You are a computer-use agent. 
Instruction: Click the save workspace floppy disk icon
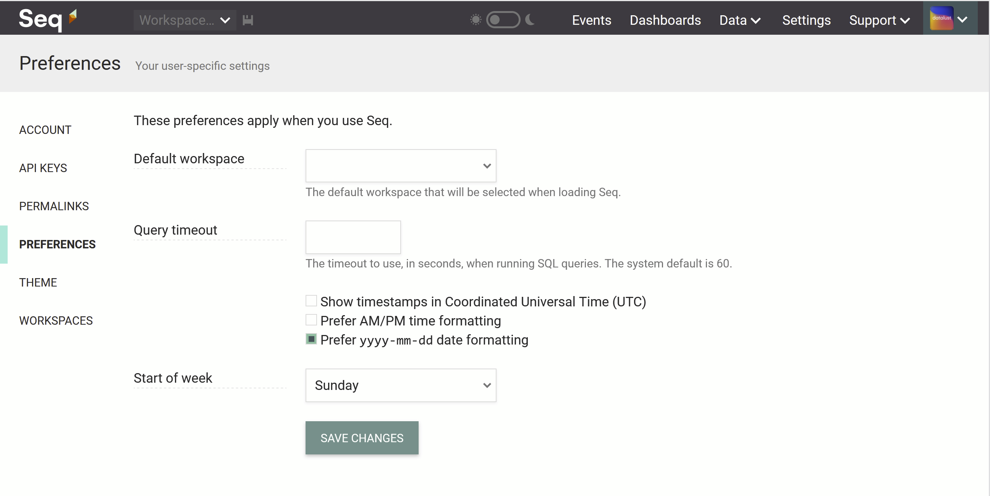pyautogui.click(x=248, y=19)
